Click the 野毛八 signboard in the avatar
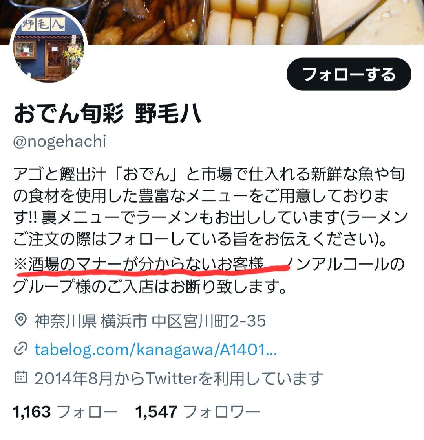The height and width of the screenshot is (440, 424). pos(43,24)
